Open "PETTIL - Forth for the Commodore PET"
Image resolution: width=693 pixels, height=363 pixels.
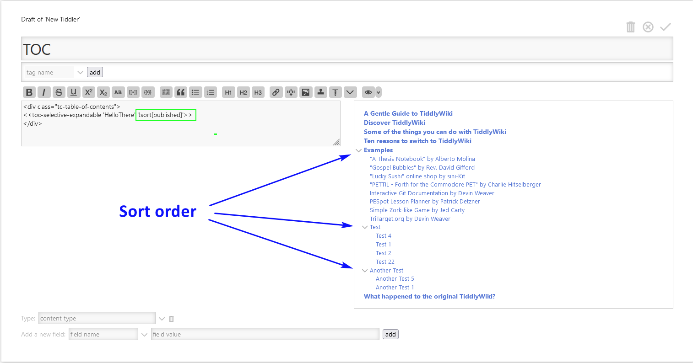[x=455, y=185]
